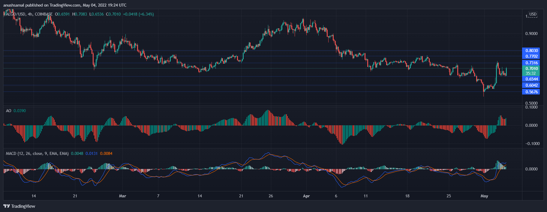Image resolution: width=547 pixels, height=212 pixels.
Task: Click the 0.9000 price scale label
Action: tap(531, 33)
